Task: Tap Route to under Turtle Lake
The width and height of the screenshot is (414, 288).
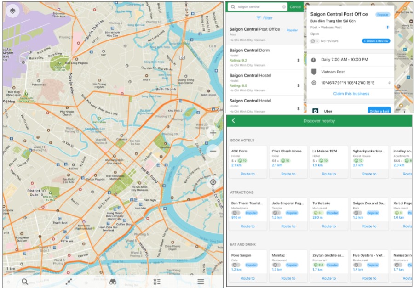Action: coord(328,226)
